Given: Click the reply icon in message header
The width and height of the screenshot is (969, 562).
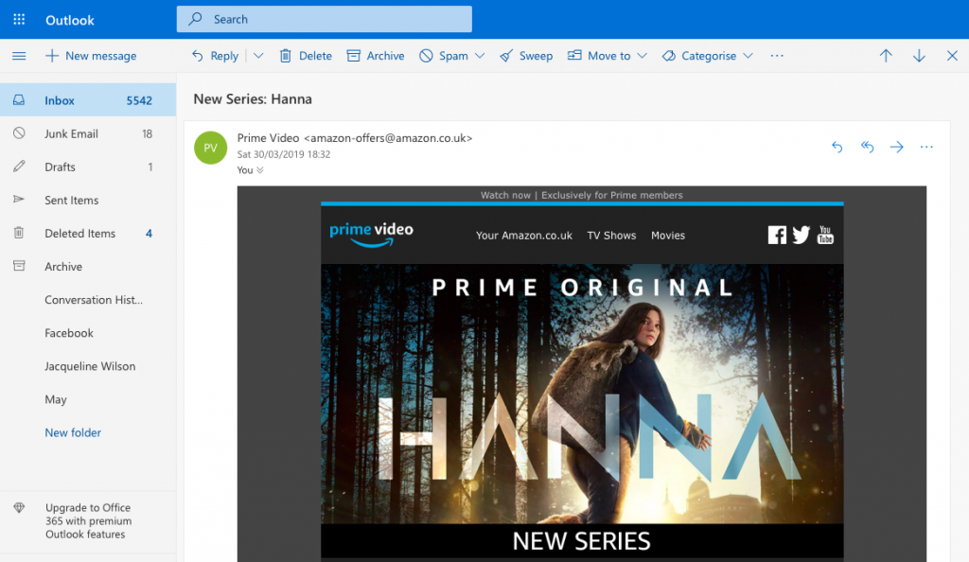Looking at the screenshot, I should point(837,147).
